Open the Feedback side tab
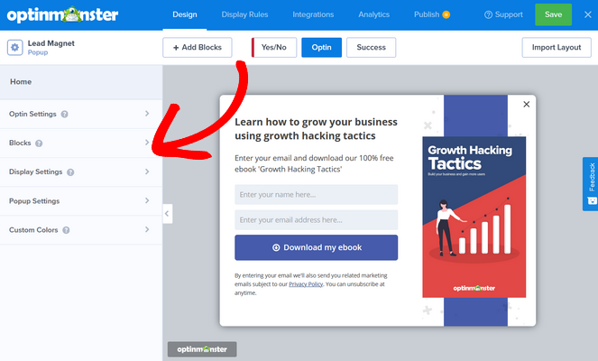The height and width of the screenshot is (361, 598). (591, 184)
